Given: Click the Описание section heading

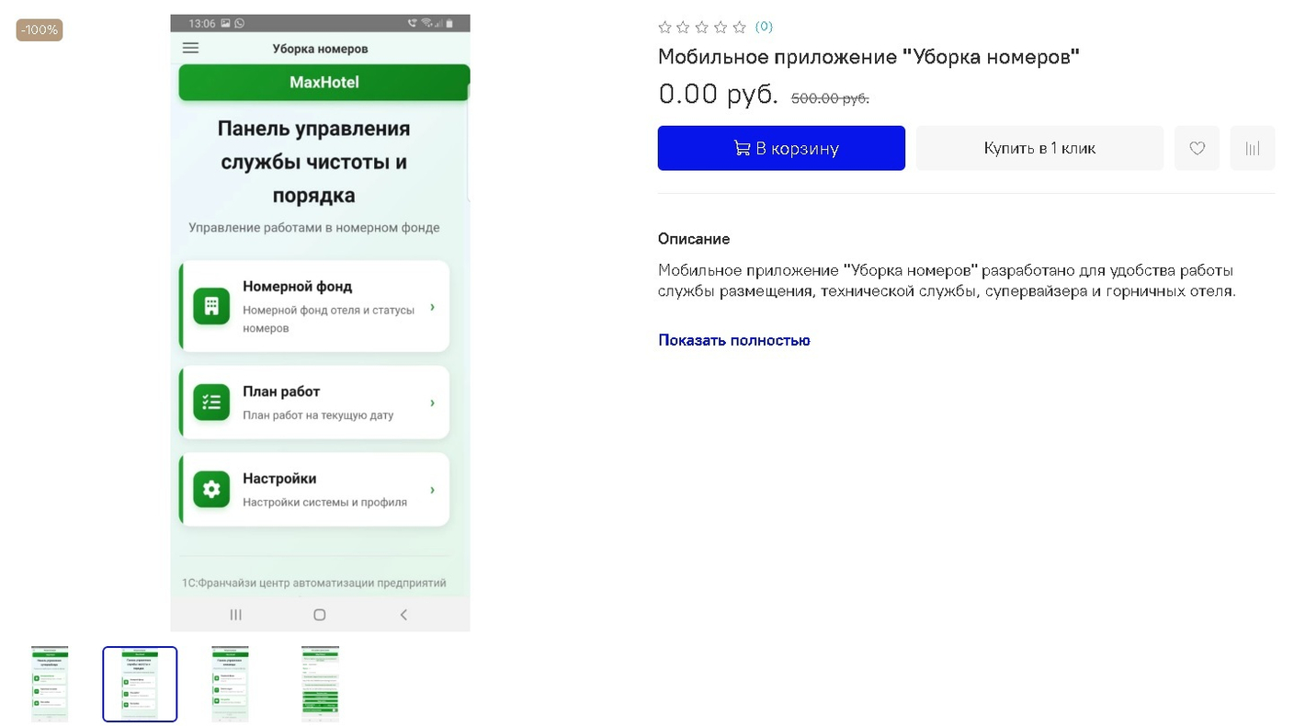Looking at the screenshot, I should 694,239.
